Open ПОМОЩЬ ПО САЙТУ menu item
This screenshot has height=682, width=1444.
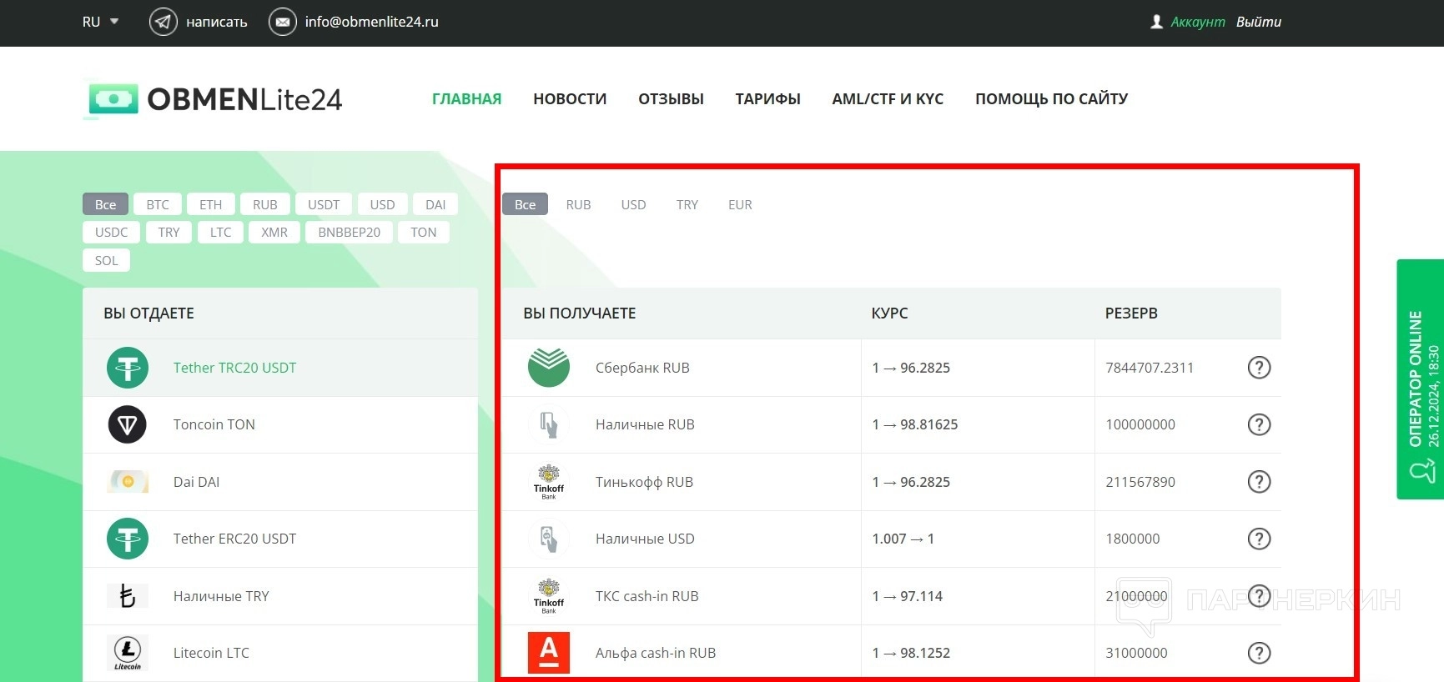(1052, 99)
